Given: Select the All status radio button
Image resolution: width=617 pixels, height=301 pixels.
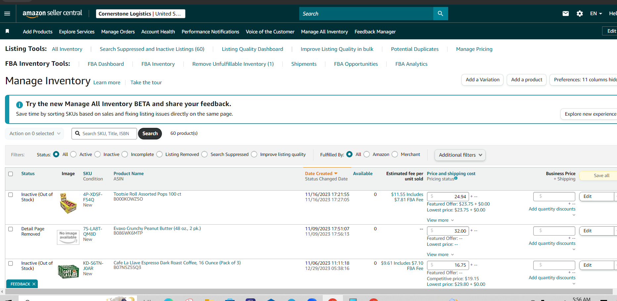Looking at the screenshot, I should click(56, 154).
